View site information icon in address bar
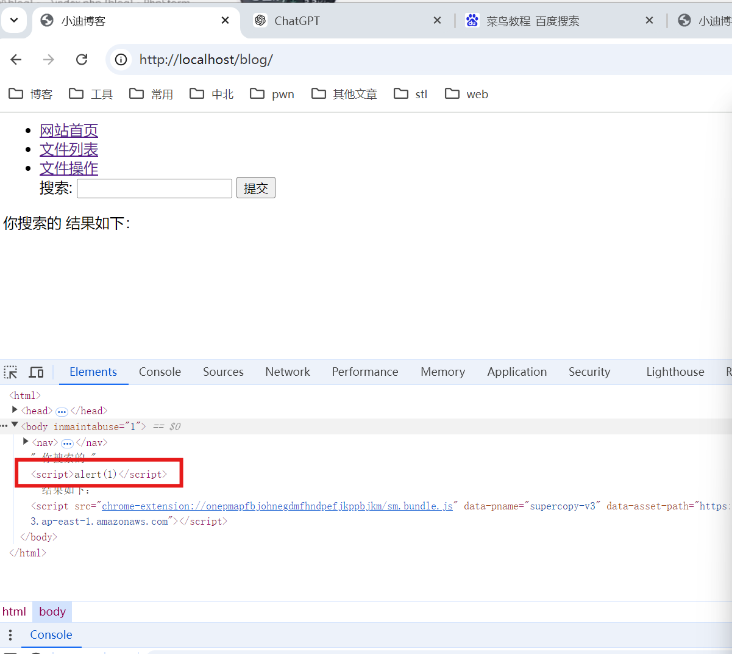 point(121,59)
